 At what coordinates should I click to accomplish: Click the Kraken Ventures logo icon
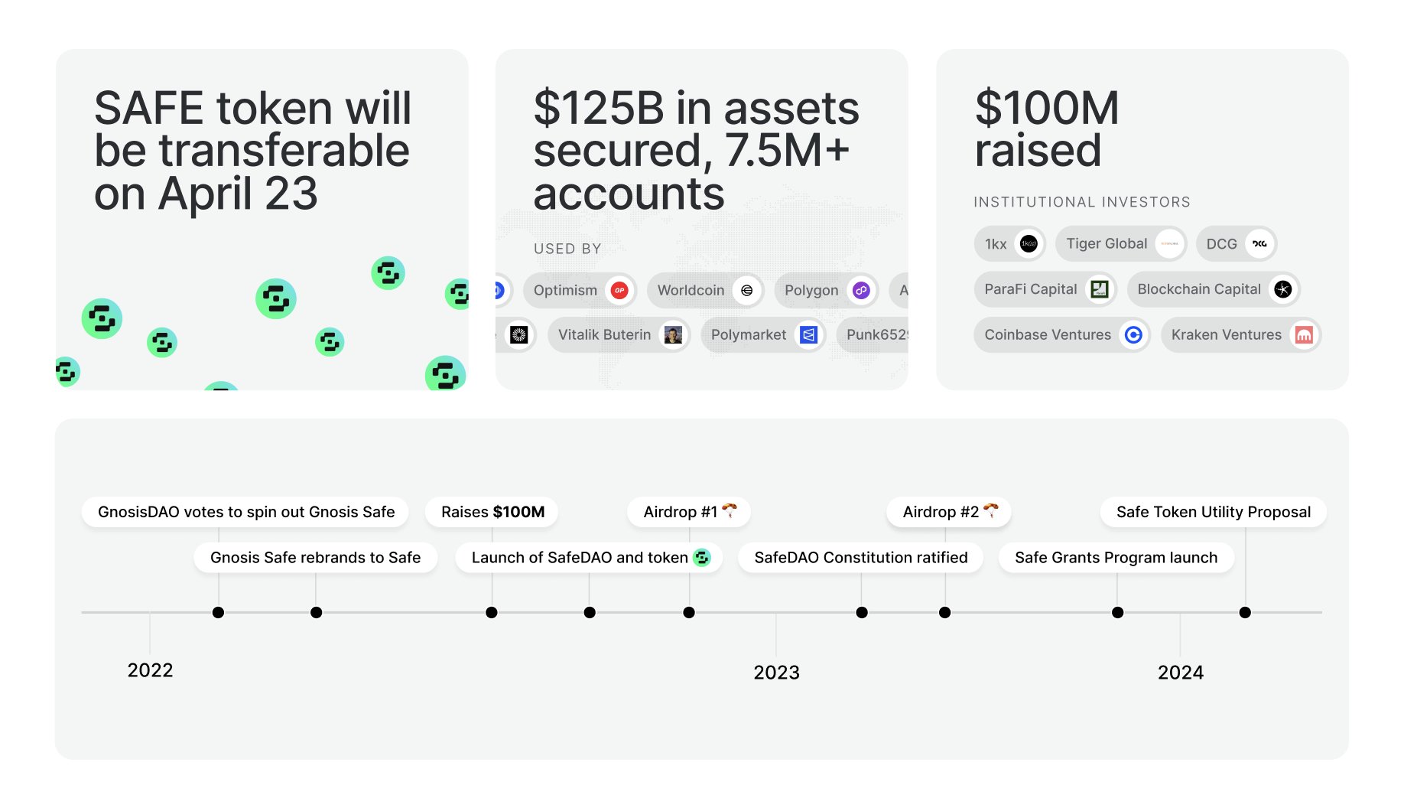pyautogui.click(x=1304, y=335)
